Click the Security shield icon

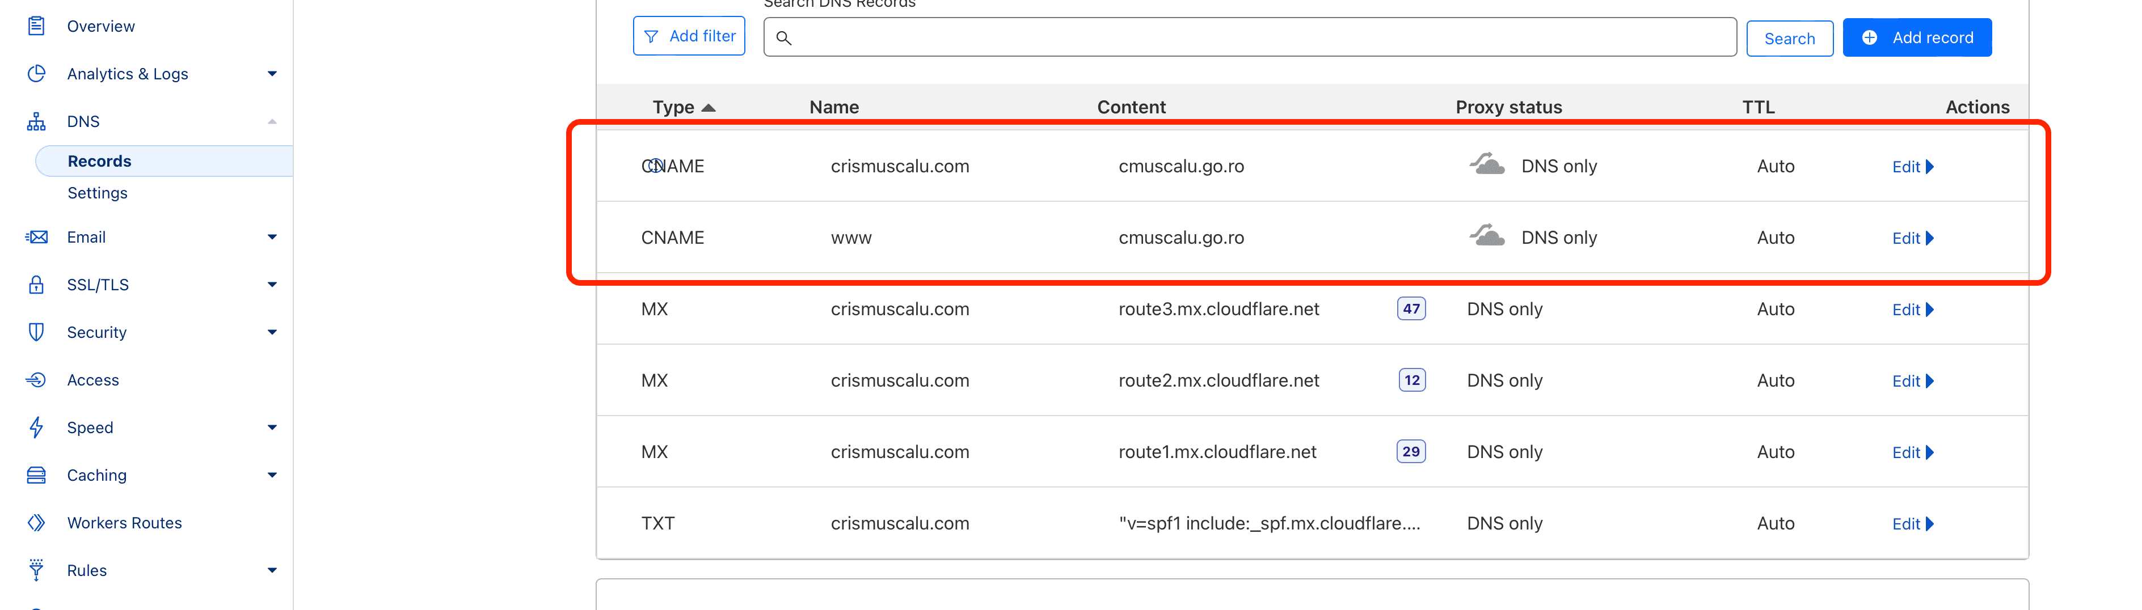pyautogui.click(x=36, y=332)
